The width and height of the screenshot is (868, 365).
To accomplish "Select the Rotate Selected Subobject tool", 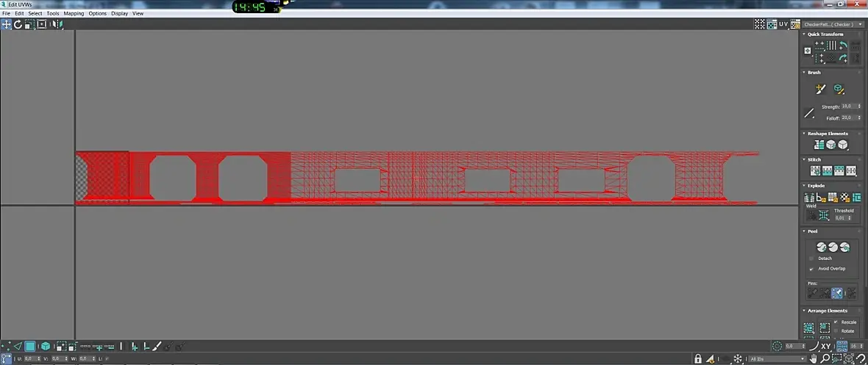I will point(18,24).
